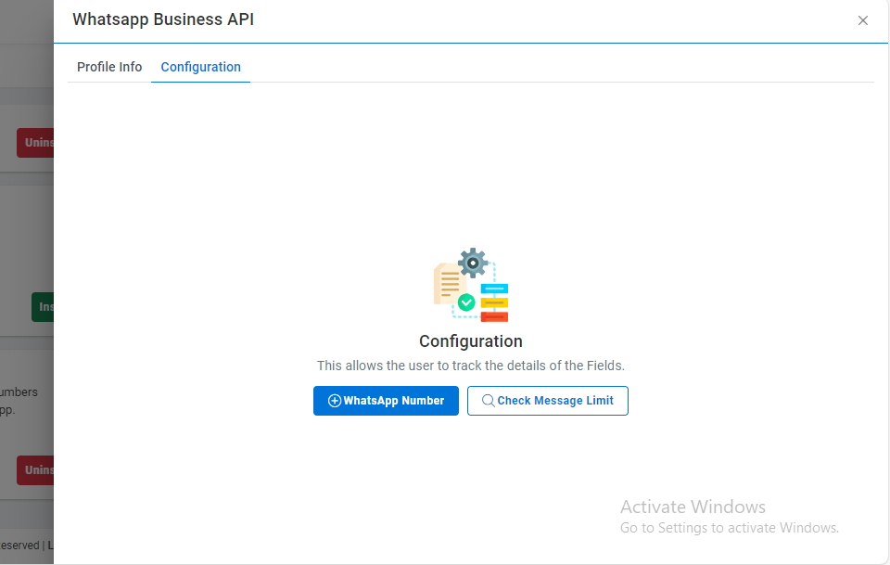Click the bottom red Uninstall button behind dialog

[36, 470]
